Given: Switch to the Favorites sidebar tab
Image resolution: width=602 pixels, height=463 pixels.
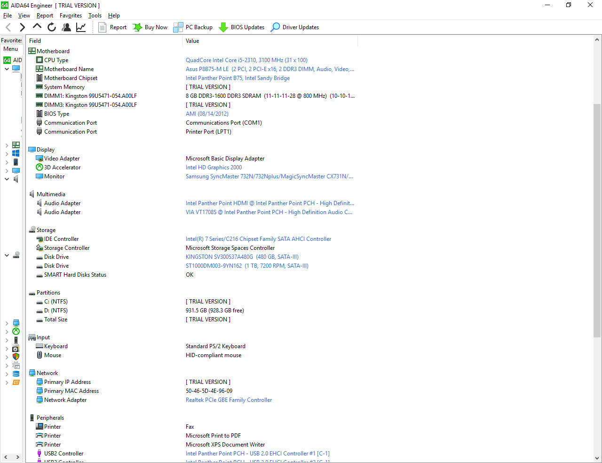Looking at the screenshot, I should [x=11, y=40].
